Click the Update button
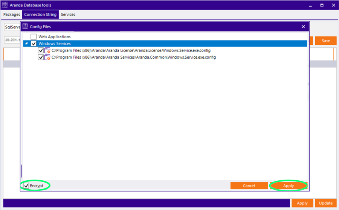339x210 pixels. coord(325,203)
